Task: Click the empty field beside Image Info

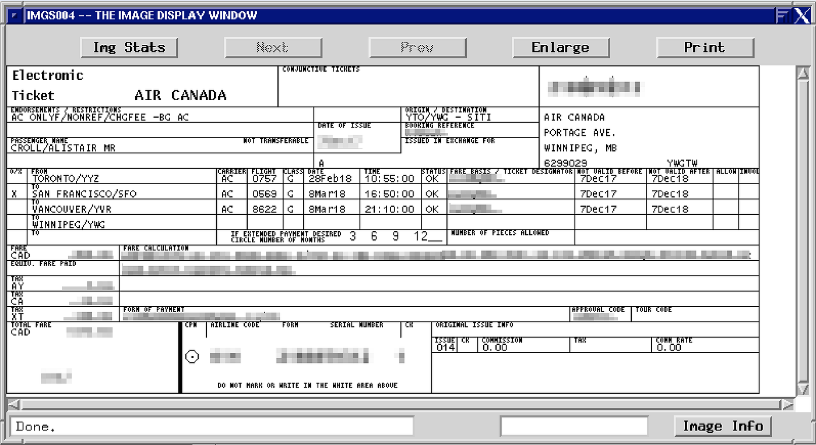Action: (574, 426)
